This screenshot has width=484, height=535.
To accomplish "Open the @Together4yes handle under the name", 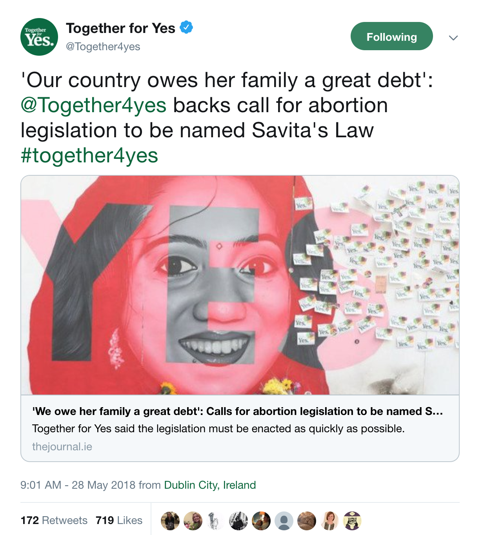I will (103, 47).
